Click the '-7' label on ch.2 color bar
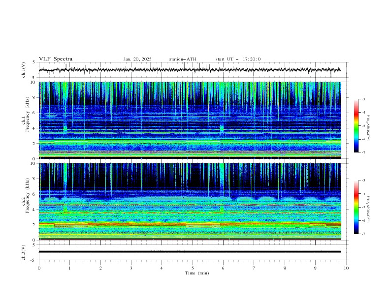The width and height of the screenshot is (390, 301). tap(363, 234)
